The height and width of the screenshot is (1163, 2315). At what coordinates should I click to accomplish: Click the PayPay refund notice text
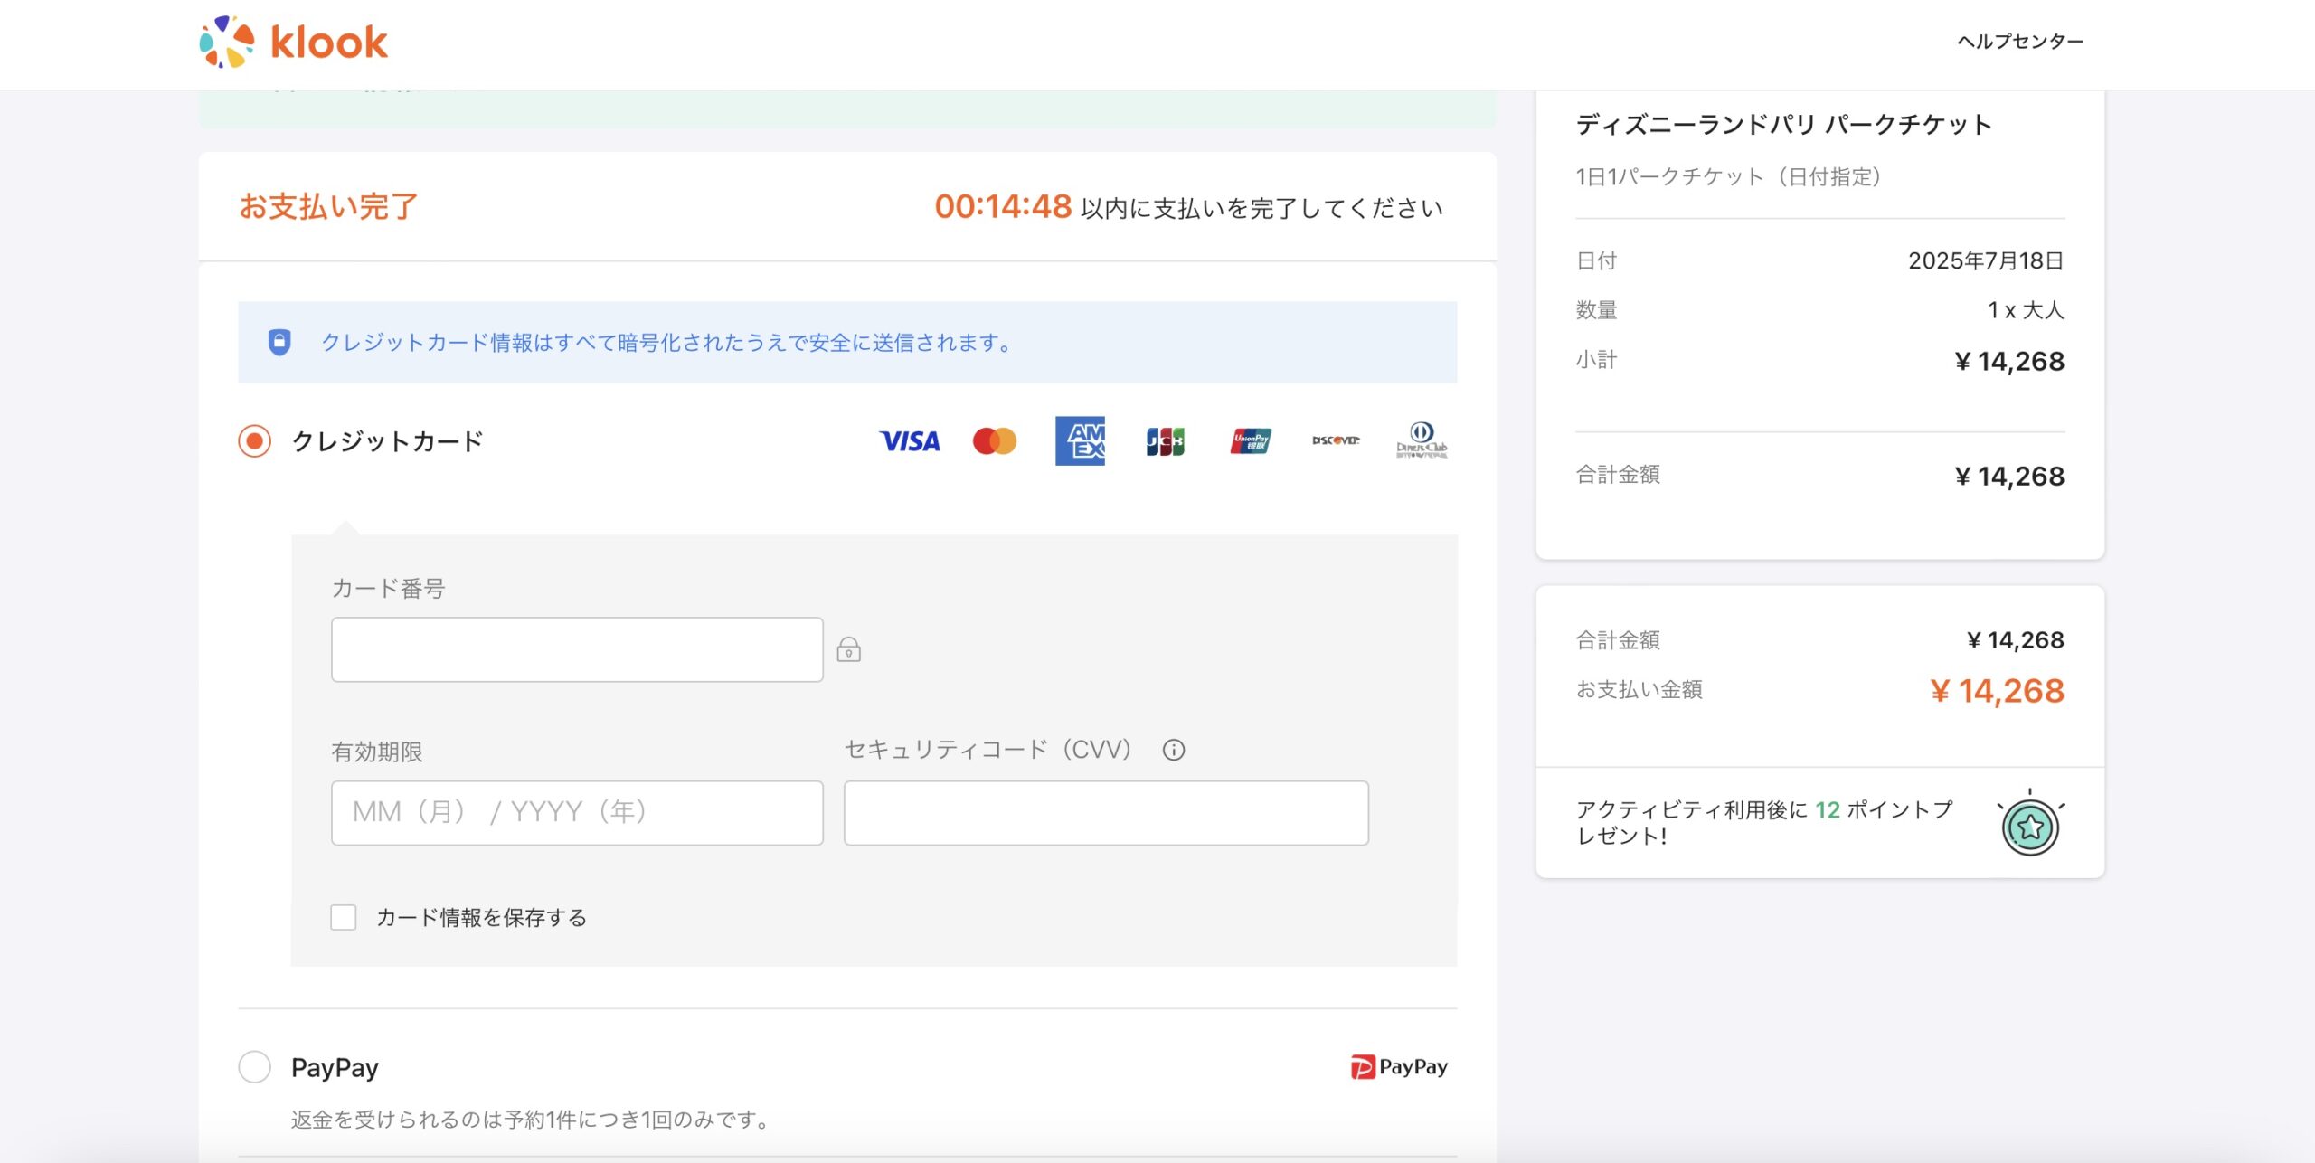pos(531,1120)
